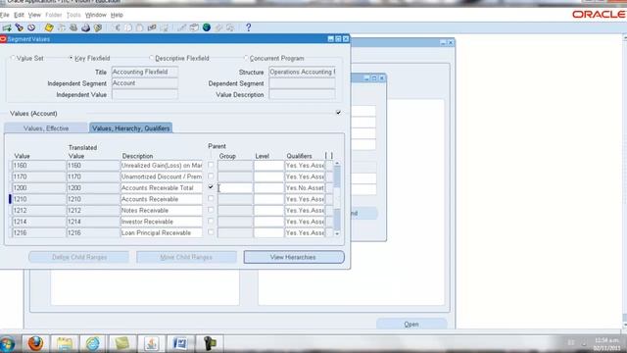Click Open in the Navigator window
This screenshot has height=353, width=627.
[411, 325]
